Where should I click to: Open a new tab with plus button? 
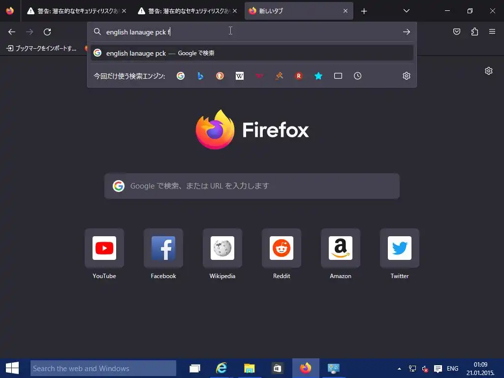pos(364,11)
